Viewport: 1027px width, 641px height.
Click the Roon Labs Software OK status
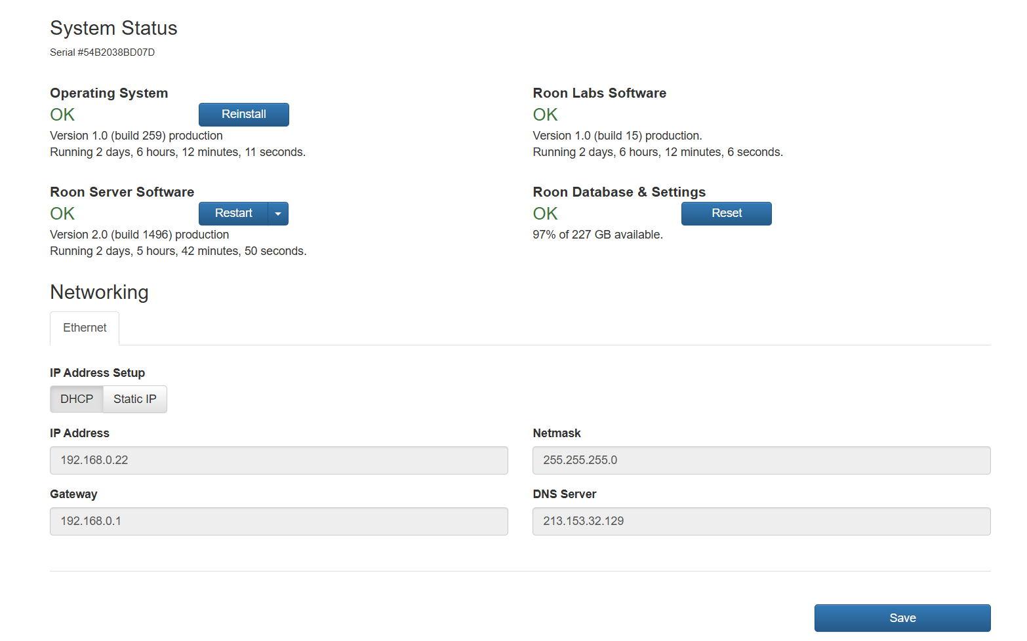click(545, 115)
